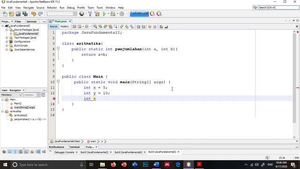Toggle Sort by Source navigator button
This screenshot has width=300, height=169.
pos(44,152)
